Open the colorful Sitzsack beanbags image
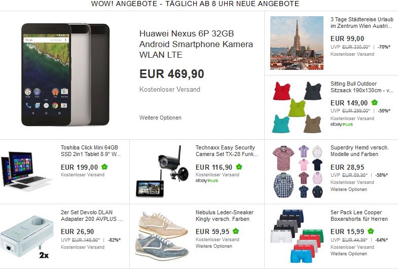The image size is (398, 269). (297, 107)
